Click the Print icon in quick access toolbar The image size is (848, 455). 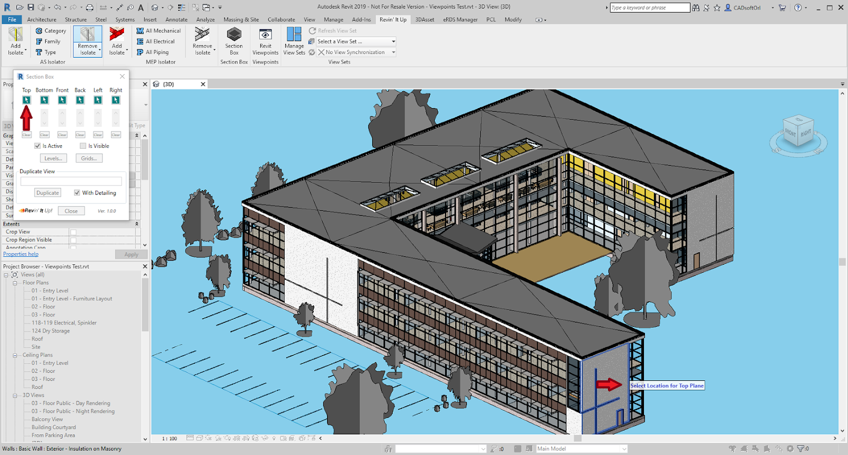pos(90,7)
